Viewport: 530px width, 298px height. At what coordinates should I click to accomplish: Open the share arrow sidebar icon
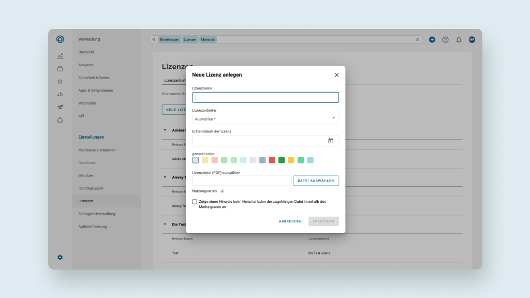click(60, 94)
